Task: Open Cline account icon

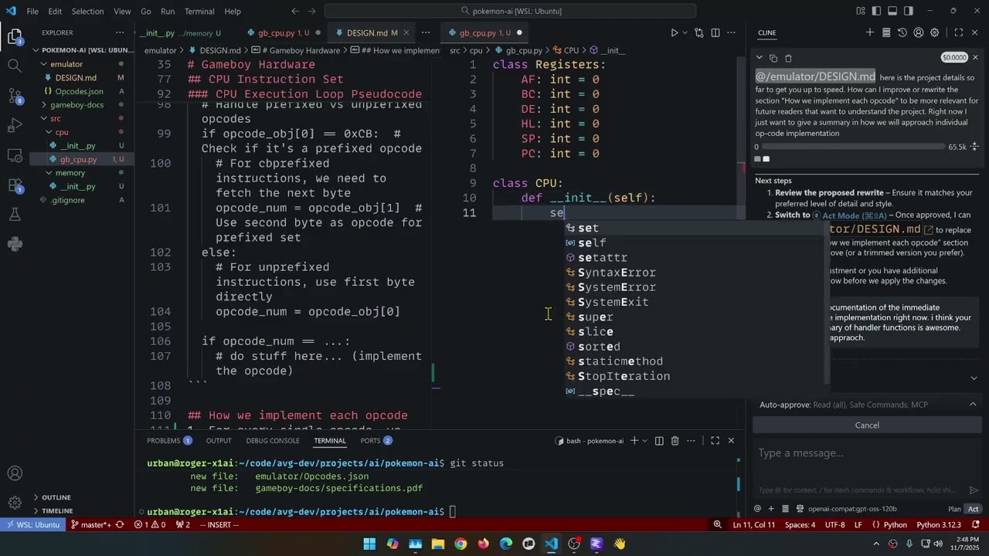Action: tap(919, 32)
